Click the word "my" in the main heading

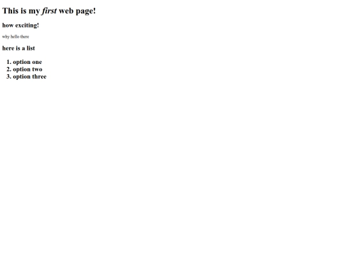coord(34,12)
